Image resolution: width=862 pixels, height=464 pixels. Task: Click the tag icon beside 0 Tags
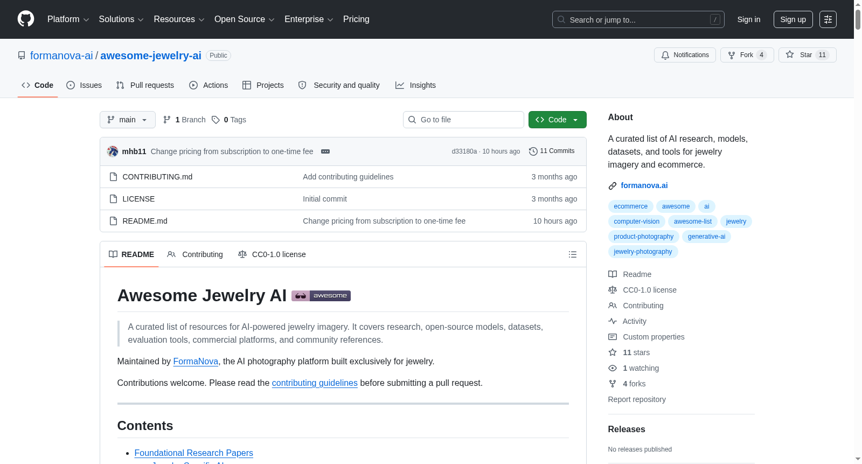pyautogui.click(x=215, y=120)
